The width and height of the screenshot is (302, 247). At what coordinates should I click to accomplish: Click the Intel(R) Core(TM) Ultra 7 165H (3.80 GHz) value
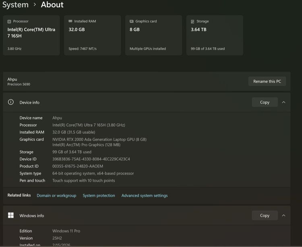(x=89, y=125)
